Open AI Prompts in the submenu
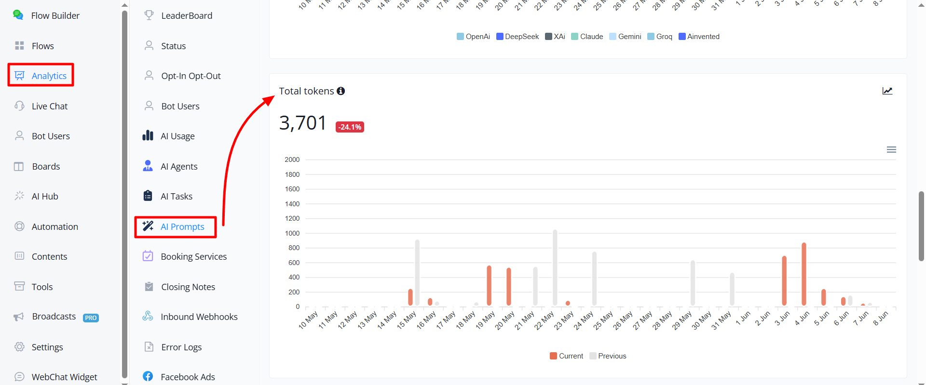 click(x=176, y=227)
